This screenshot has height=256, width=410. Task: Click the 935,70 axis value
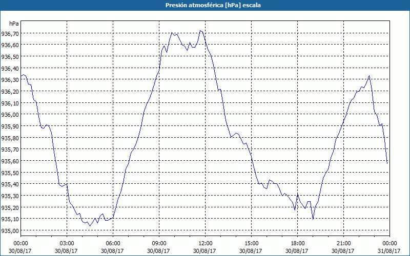click(10, 149)
